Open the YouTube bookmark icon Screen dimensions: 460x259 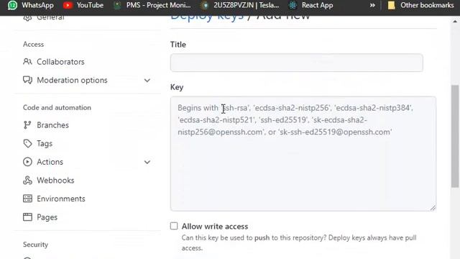click(68, 5)
